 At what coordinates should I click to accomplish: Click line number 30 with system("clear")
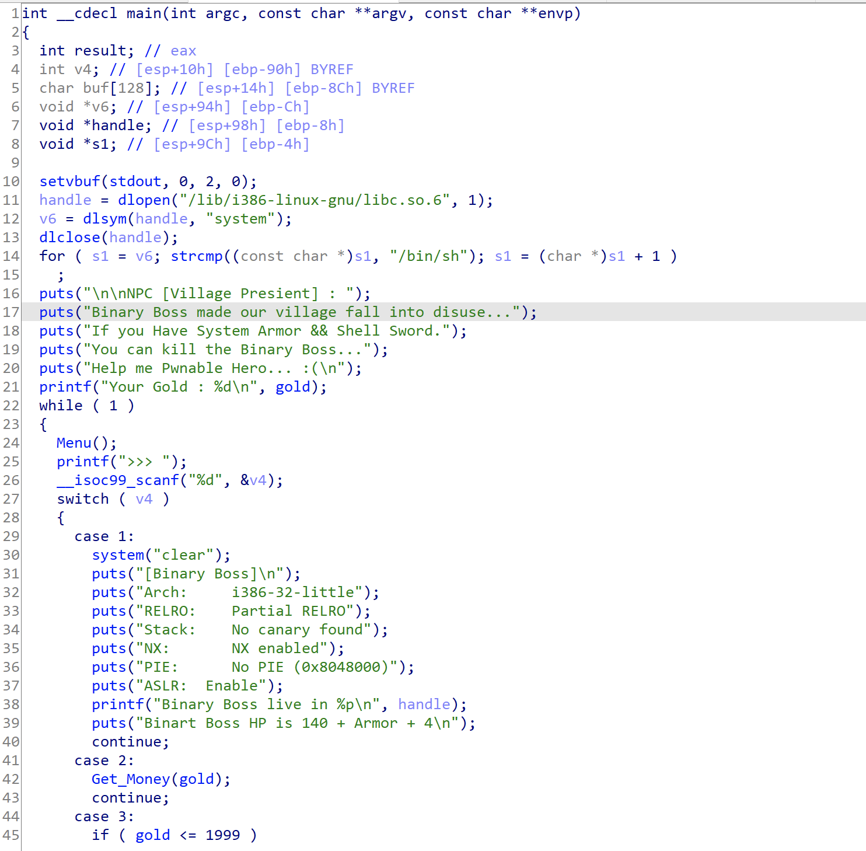pyautogui.click(x=11, y=554)
